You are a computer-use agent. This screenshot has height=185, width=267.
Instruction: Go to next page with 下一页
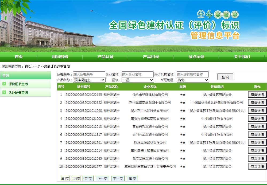click(118, 179)
